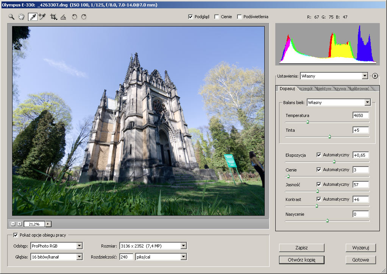Switch to the Kalibrować tab

click(359, 89)
